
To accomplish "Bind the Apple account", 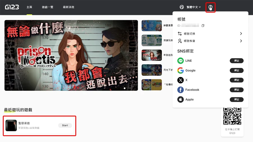I will (236, 100).
